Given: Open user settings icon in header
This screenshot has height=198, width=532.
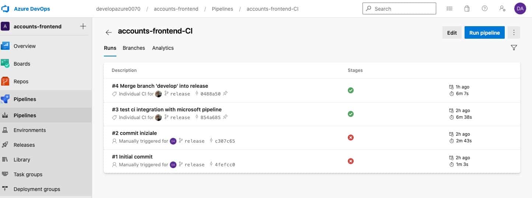Looking at the screenshot, I should click(x=502, y=8).
